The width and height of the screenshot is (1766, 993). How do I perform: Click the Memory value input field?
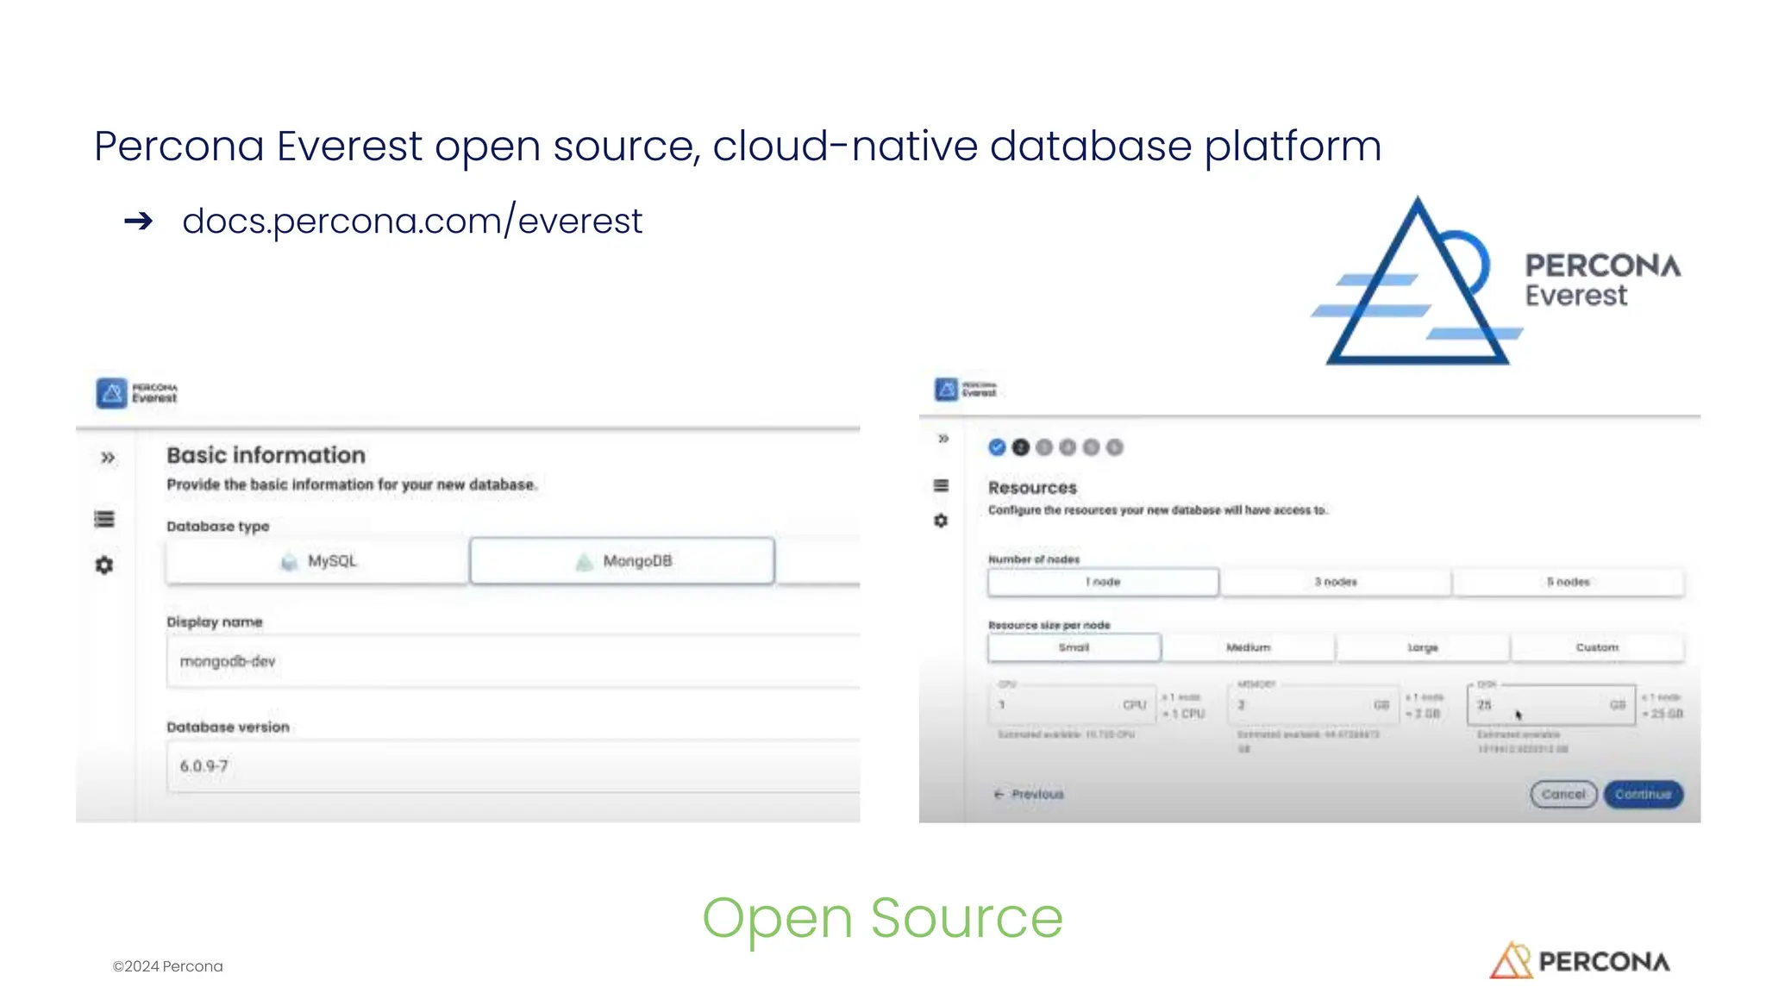click(1313, 705)
